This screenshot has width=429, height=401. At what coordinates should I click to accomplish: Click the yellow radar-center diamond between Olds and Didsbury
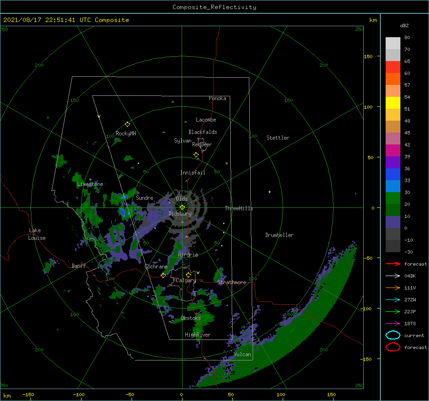coord(182,207)
